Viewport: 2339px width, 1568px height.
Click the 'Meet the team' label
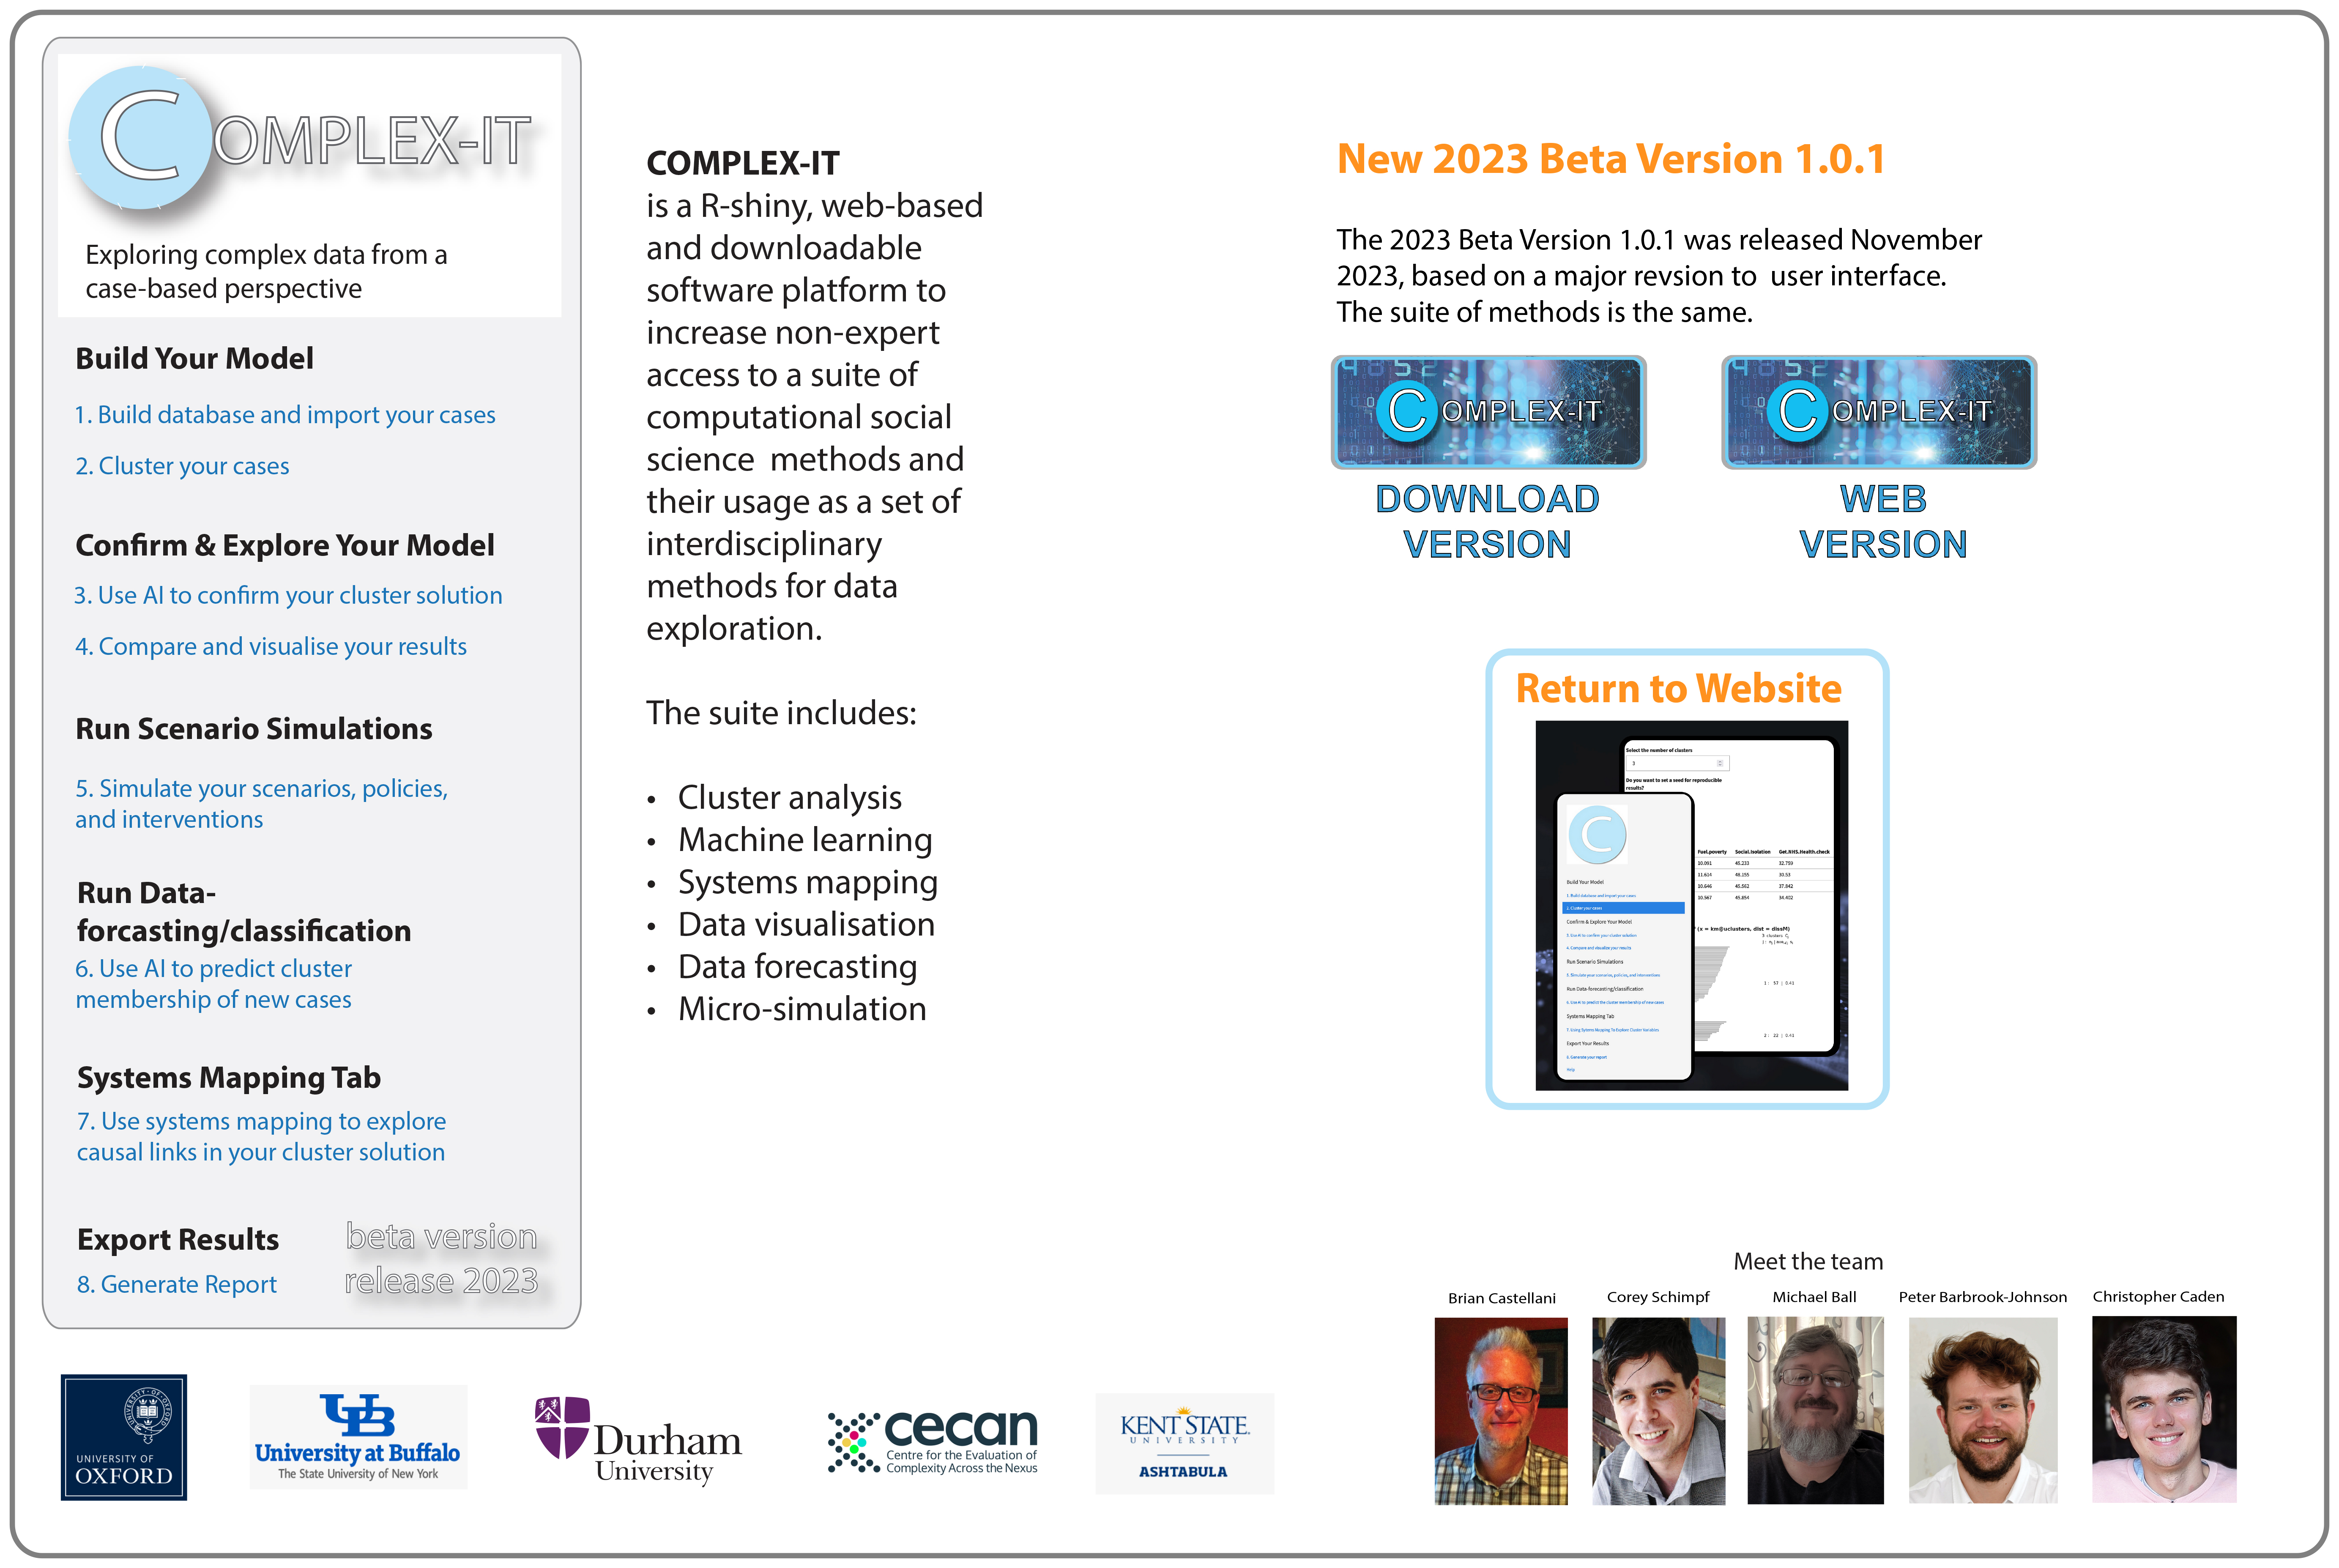tap(1808, 1262)
